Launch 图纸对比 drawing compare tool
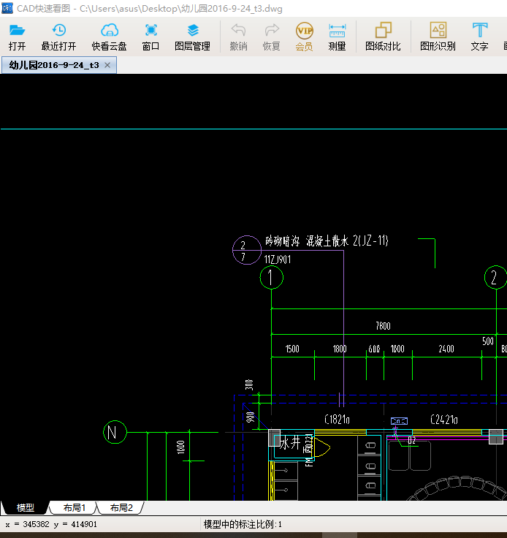Viewport: 507px width, 538px height. pyautogui.click(x=383, y=37)
